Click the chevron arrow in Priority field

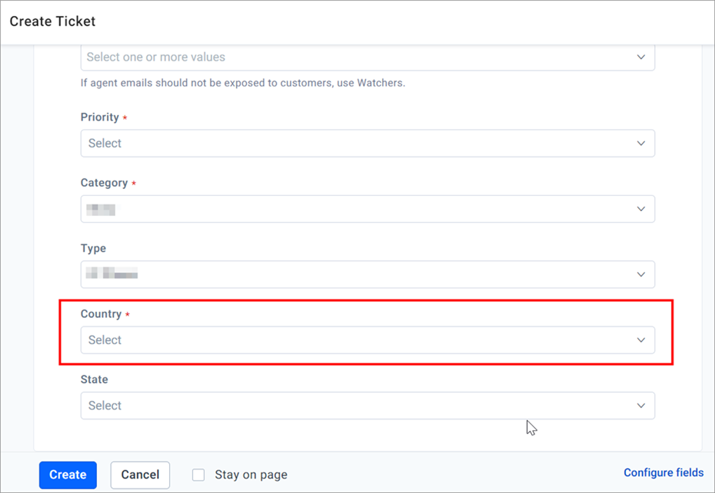641,143
